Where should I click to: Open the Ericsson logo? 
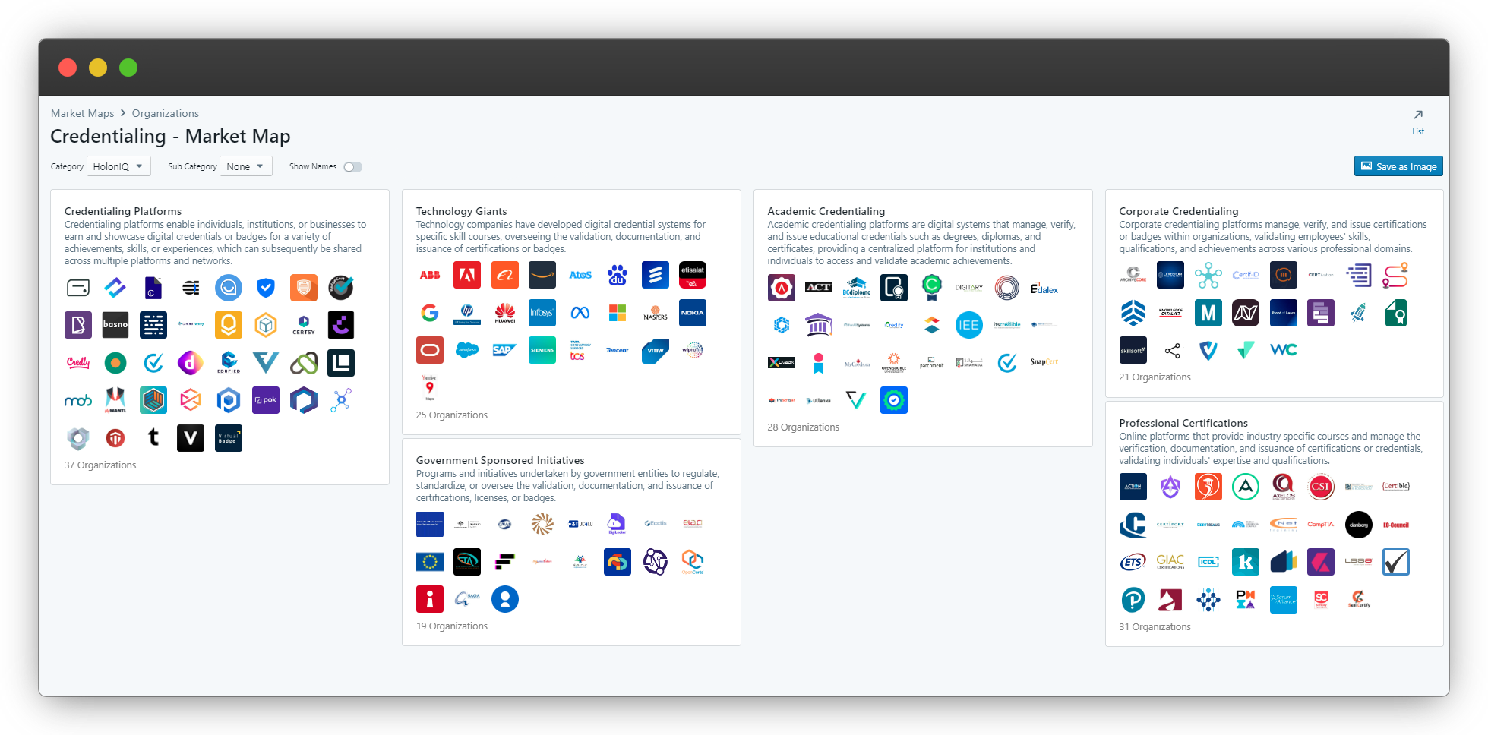coord(656,275)
